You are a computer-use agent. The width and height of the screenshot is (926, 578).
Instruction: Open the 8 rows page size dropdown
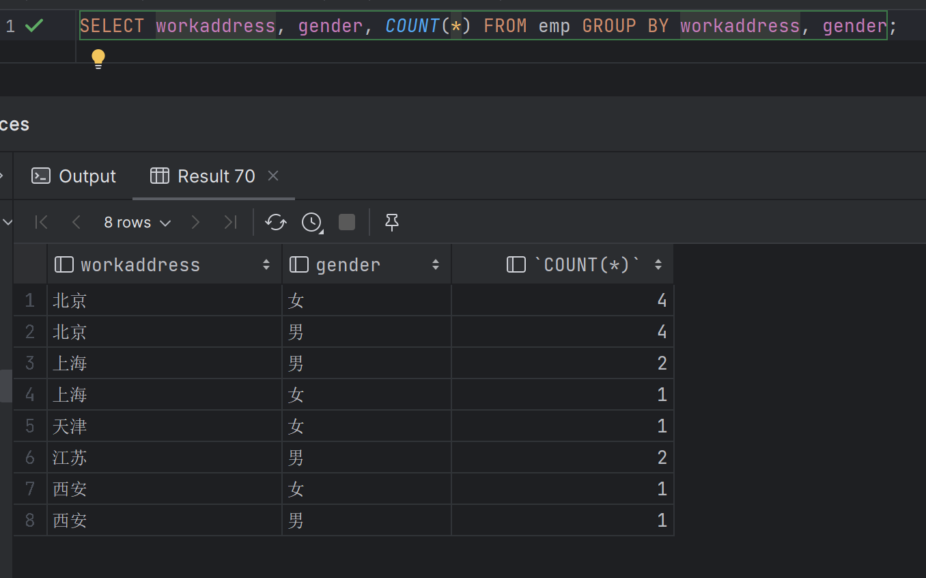pos(137,222)
